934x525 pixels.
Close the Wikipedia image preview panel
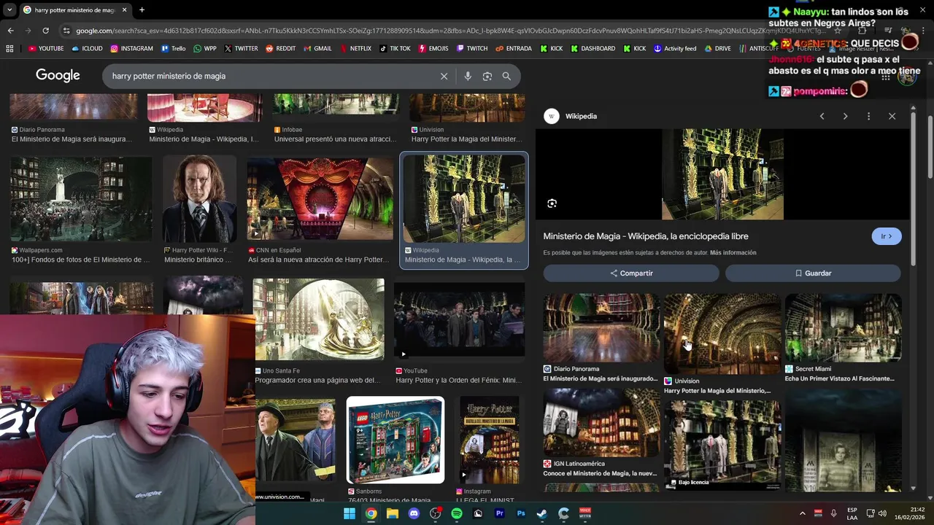(x=892, y=116)
